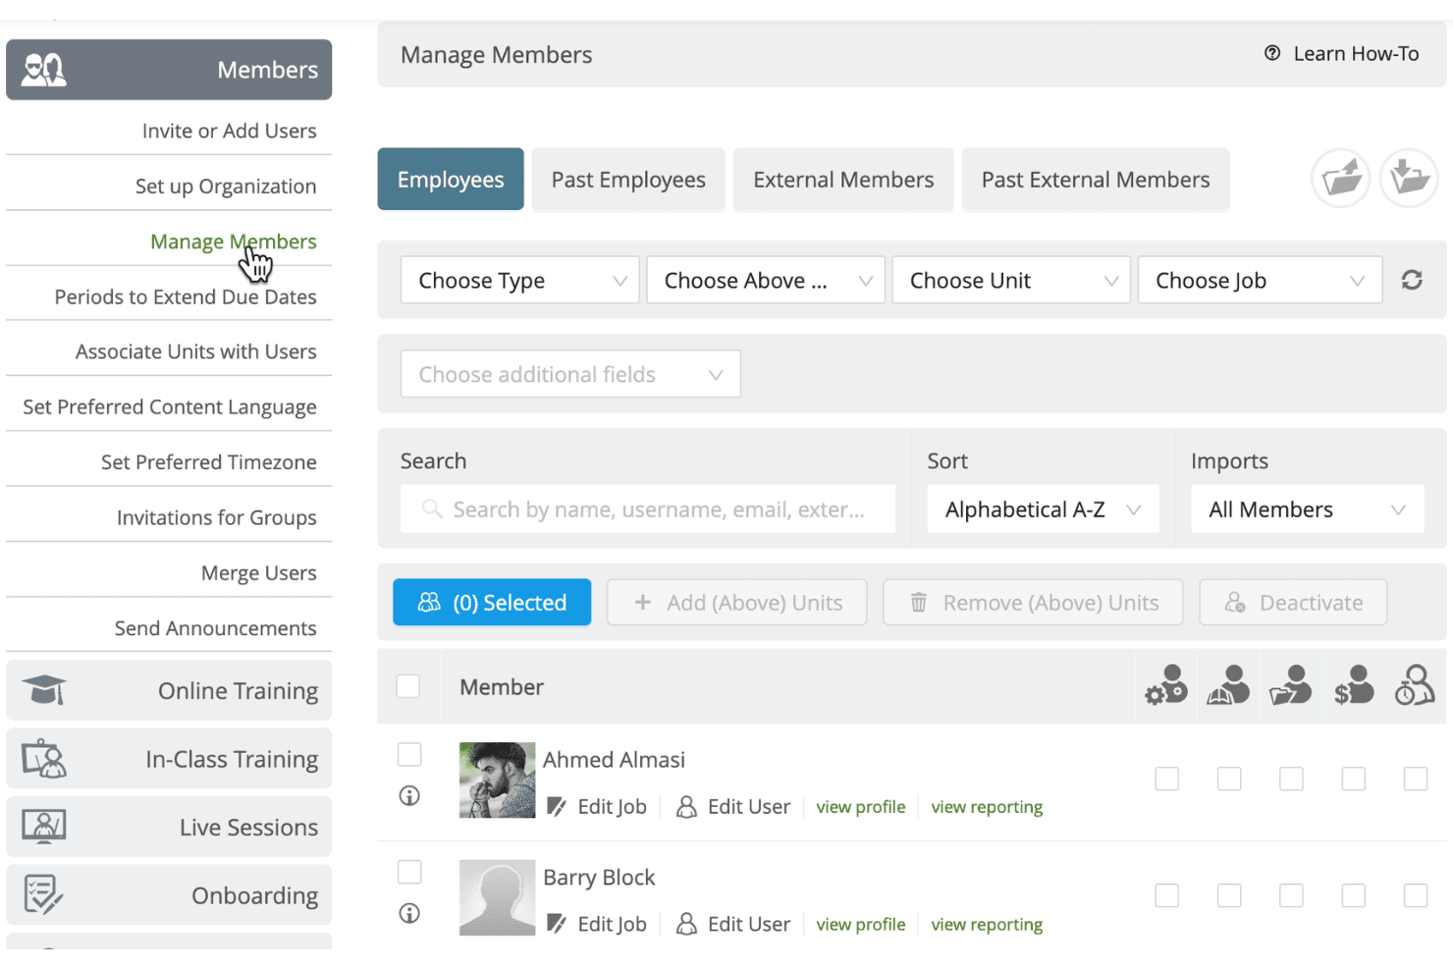The height and width of the screenshot is (969, 1453).
Task: Click the import folder icon with downward arrow
Action: (x=1409, y=179)
